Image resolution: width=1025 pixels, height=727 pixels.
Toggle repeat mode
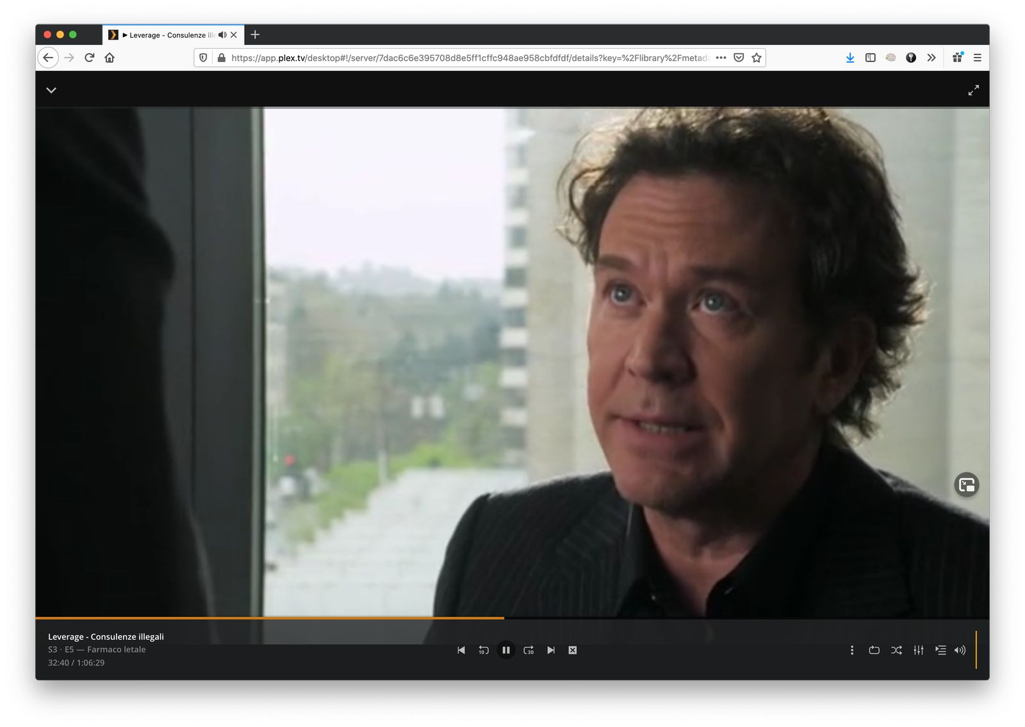tap(874, 650)
